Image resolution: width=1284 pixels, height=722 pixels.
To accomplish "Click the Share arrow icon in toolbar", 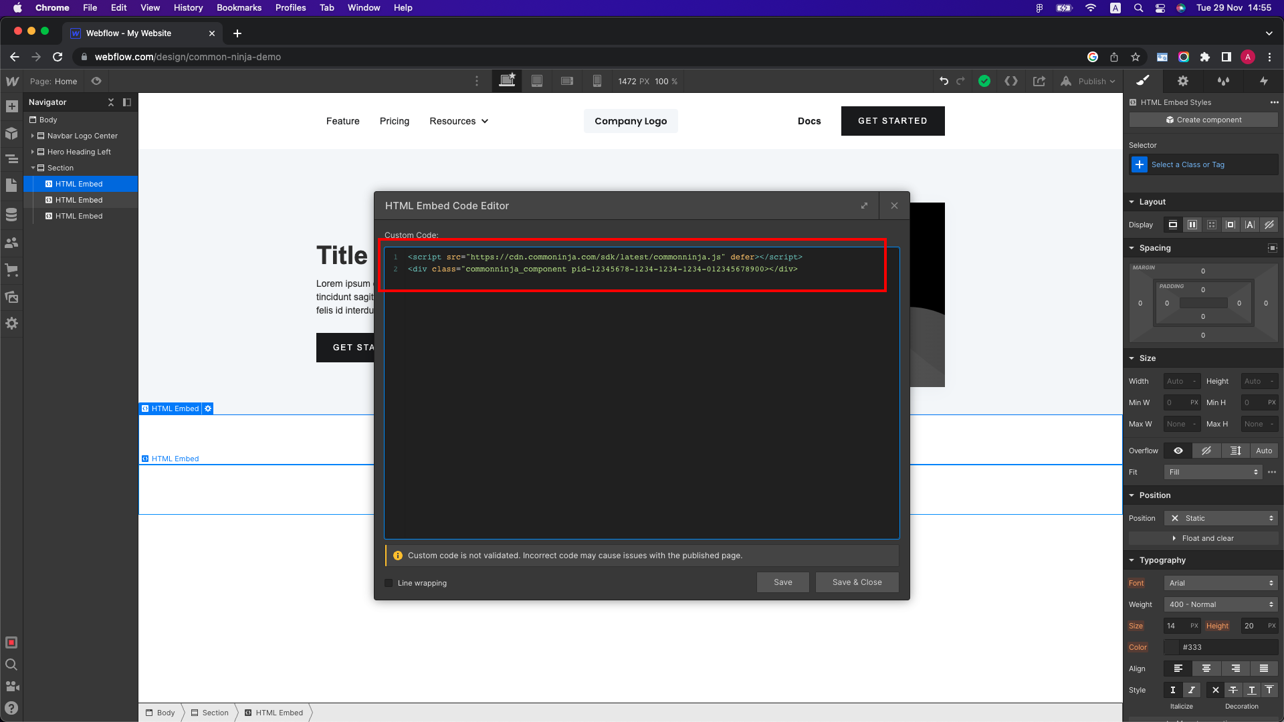I will tap(1039, 81).
